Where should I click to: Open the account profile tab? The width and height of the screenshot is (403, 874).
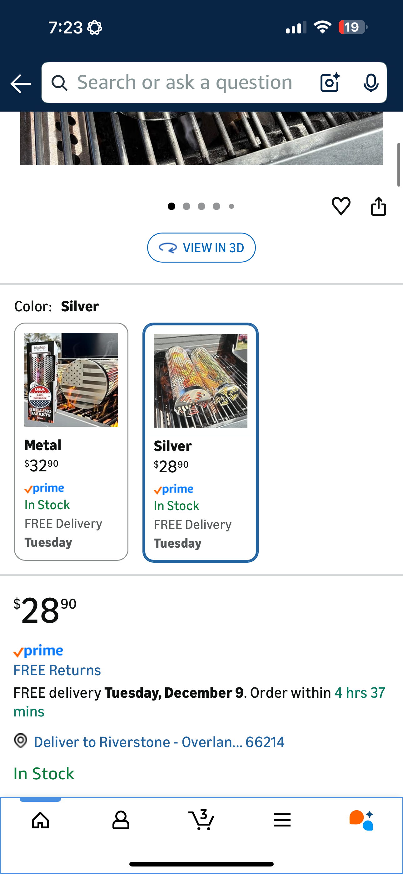click(x=121, y=820)
